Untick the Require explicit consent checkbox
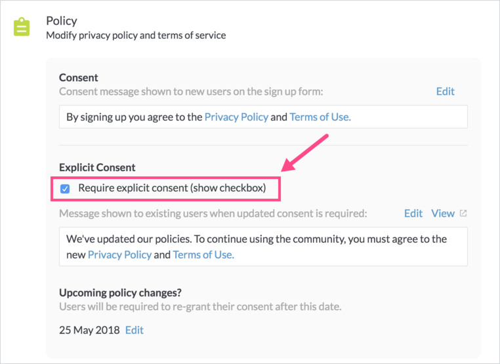Image resolution: width=500 pixels, height=364 pixels. tap(65, 189)
